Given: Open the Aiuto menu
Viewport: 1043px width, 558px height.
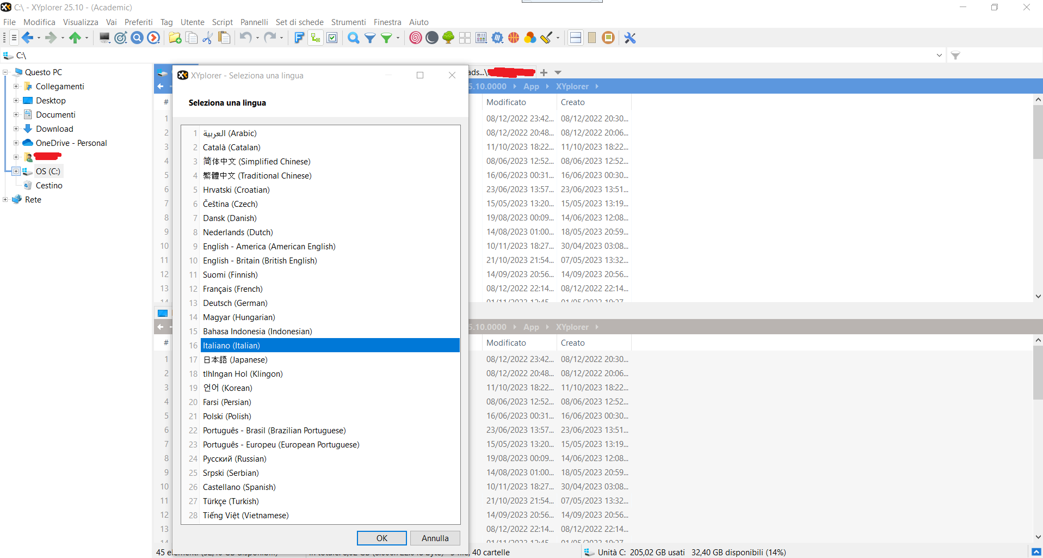Looking at the screenshot, I should click(419, 22).
